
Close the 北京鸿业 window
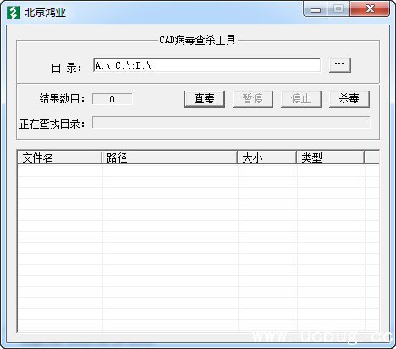370,9
